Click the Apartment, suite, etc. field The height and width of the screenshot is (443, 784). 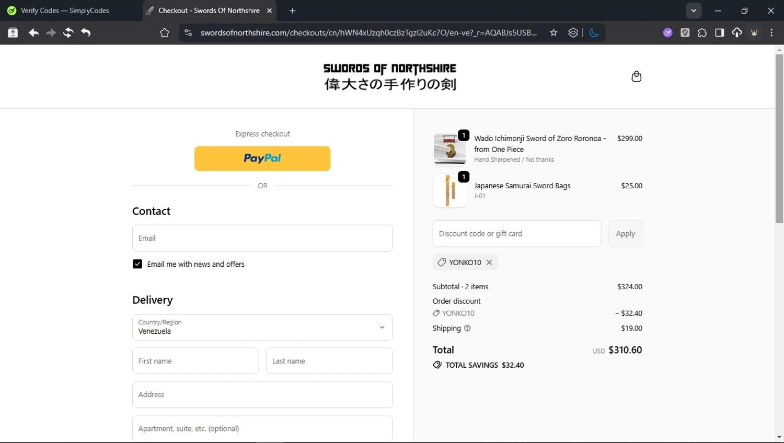point(262,429)
